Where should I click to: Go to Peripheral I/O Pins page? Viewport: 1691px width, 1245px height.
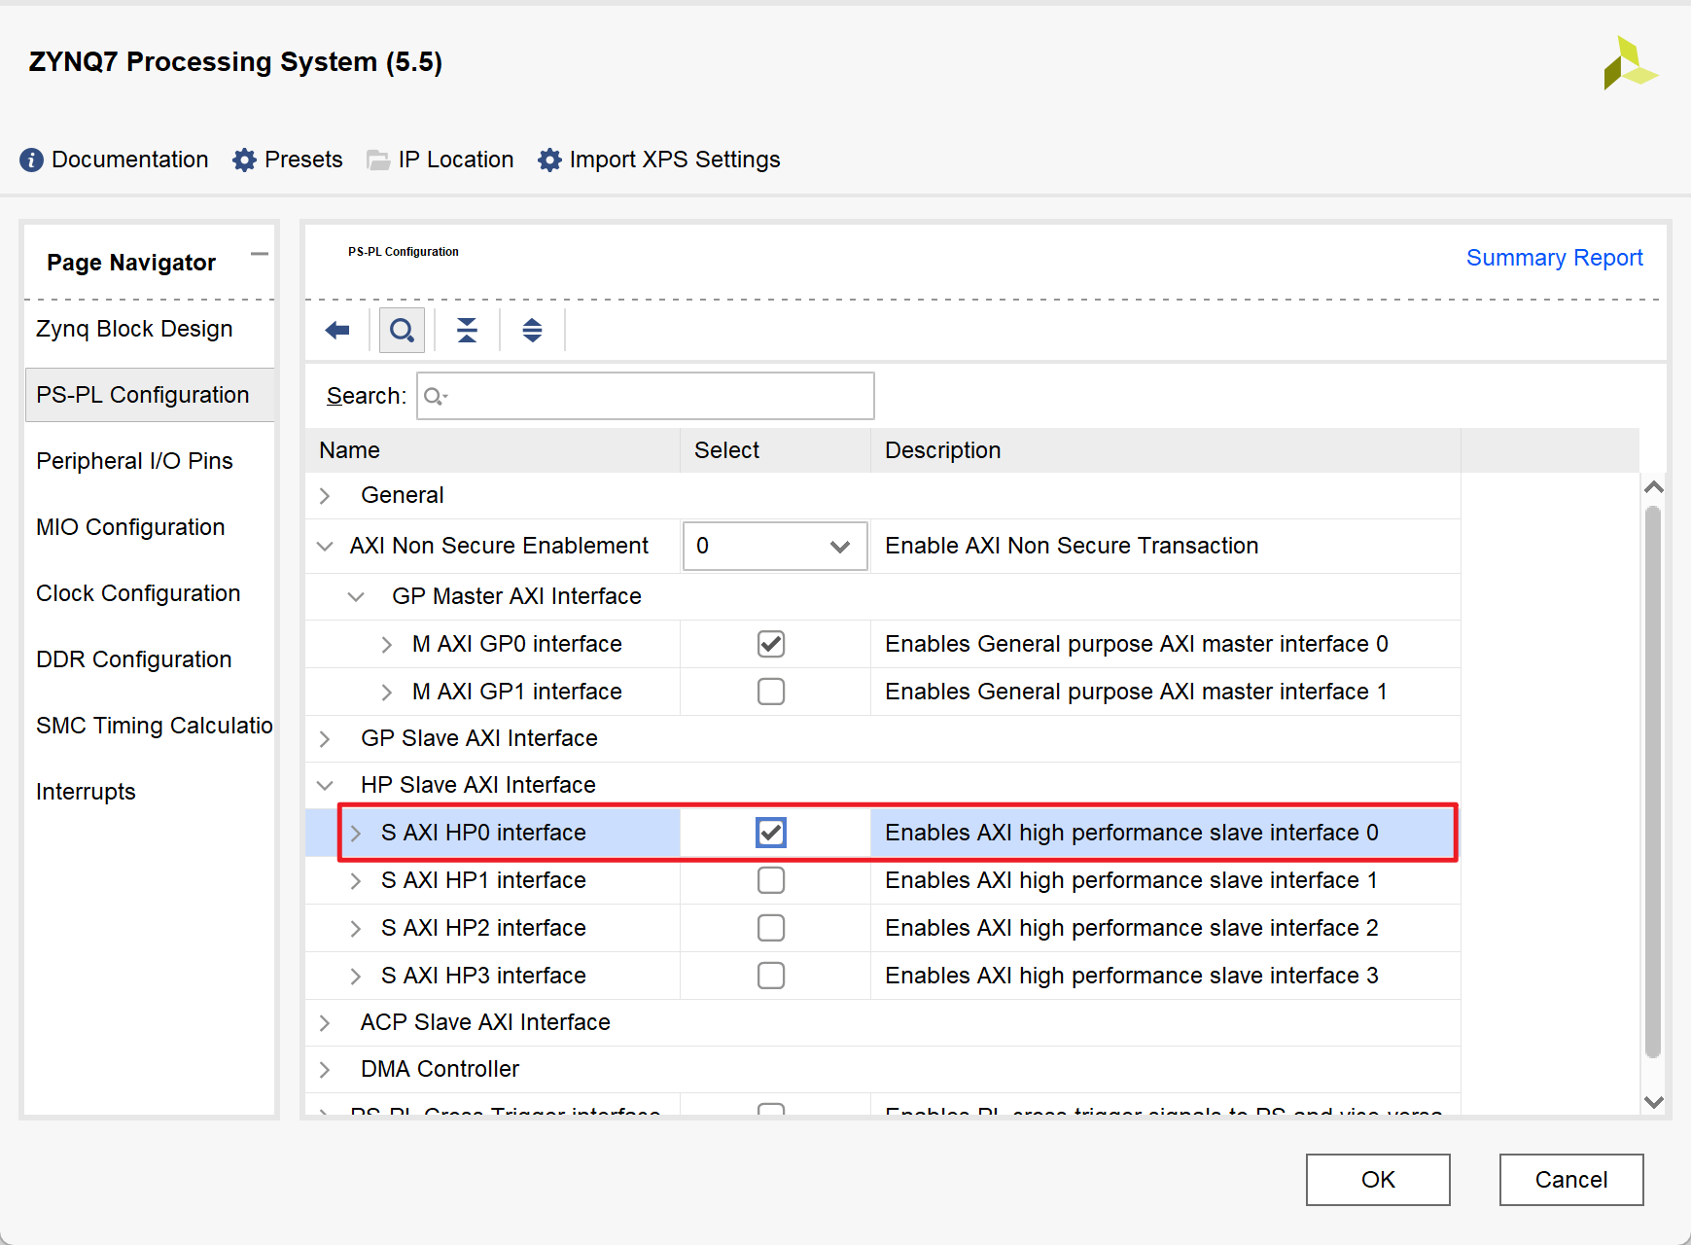pyautogui.click(x=134, y=461)
